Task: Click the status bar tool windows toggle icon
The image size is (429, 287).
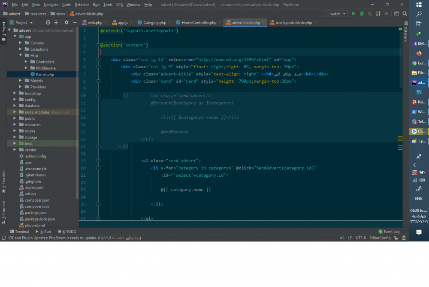Action: (3, 238)
